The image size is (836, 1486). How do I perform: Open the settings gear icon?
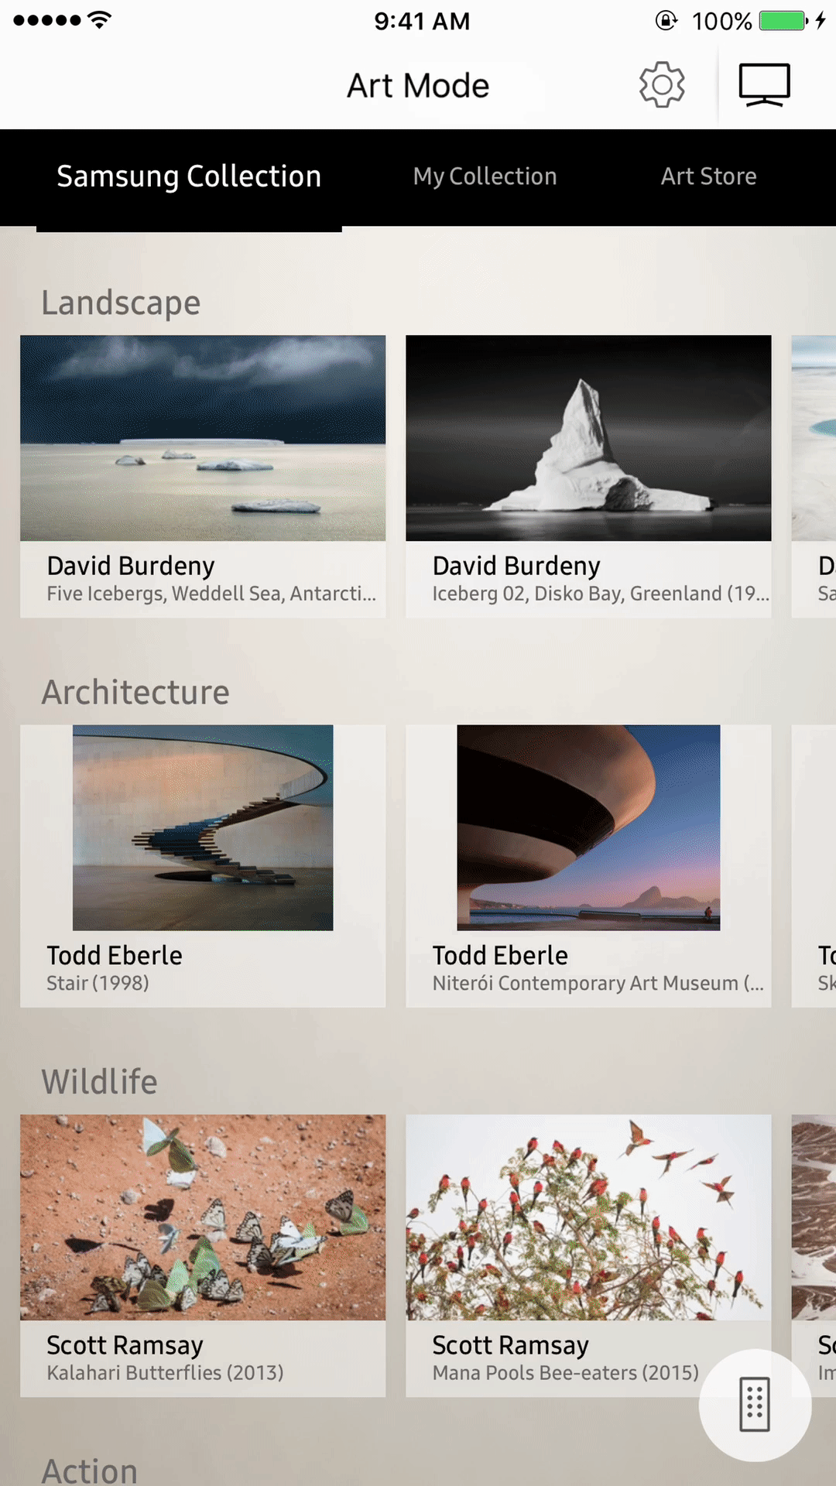click(662, 84)
